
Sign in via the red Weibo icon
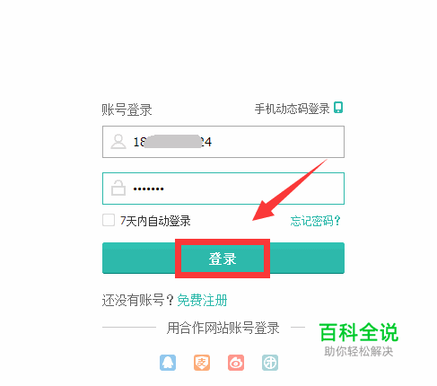[236, 363]
